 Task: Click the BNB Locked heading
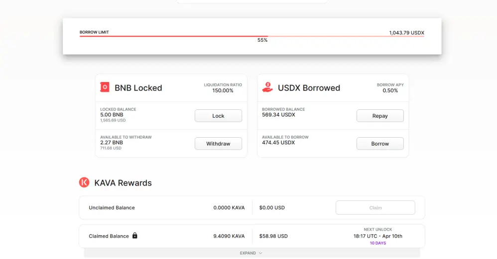(x=138, y=88)
